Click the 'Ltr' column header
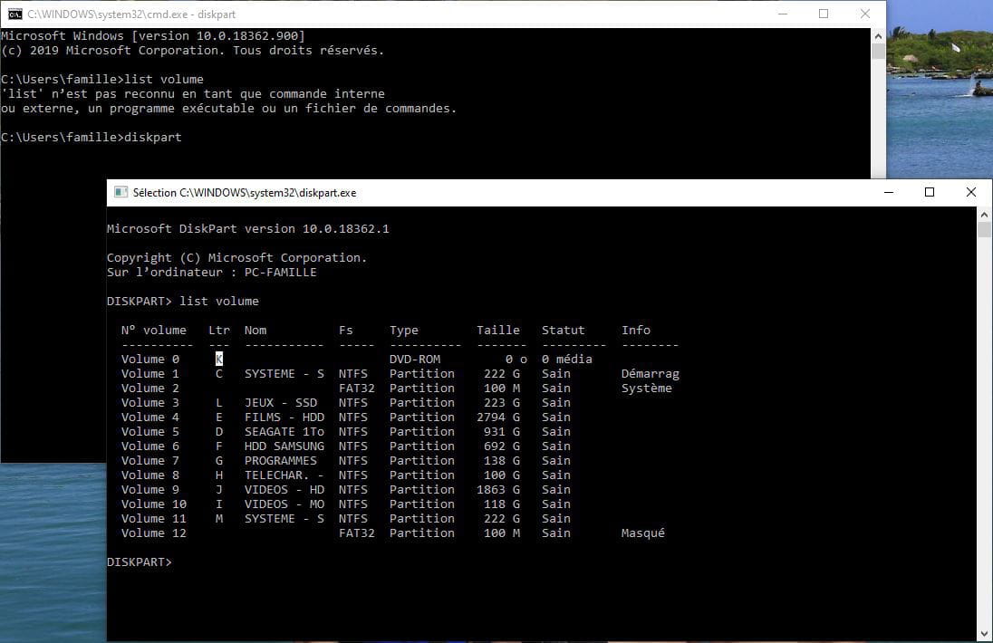The width and height of the screenshot is (993, 643). pyautogui.click(x=219, y=330)
